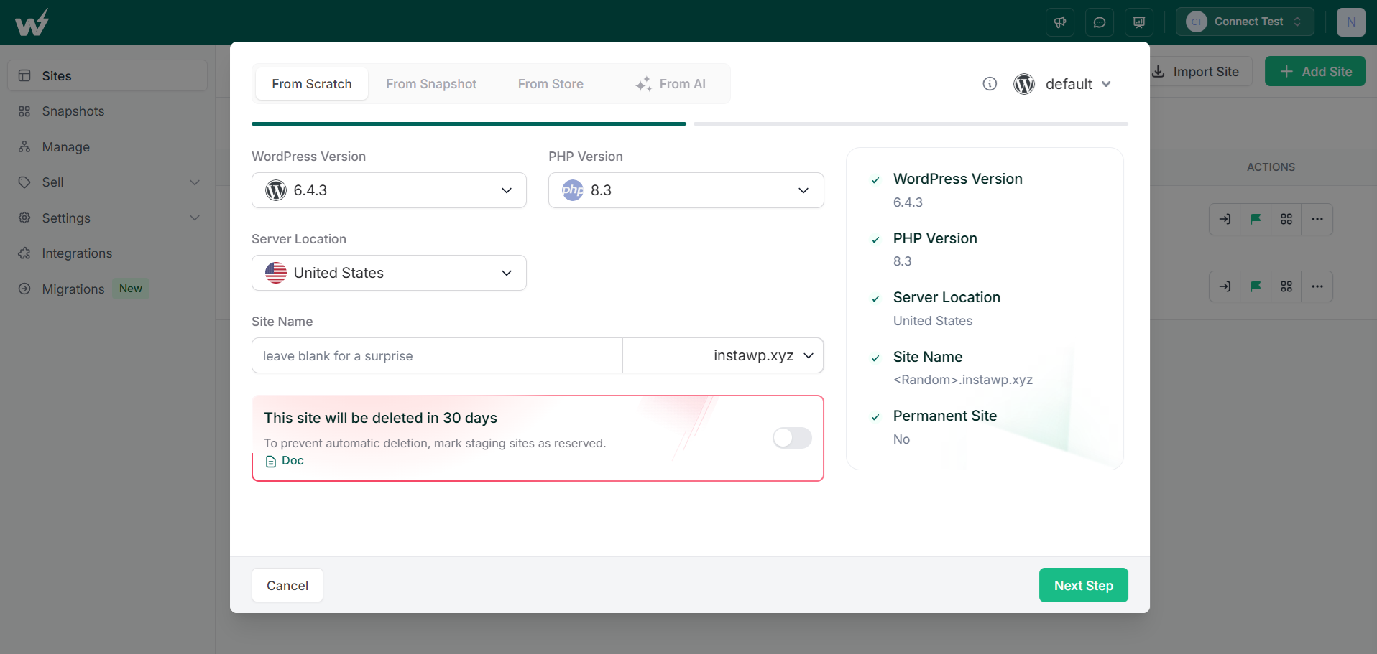This screenshot has height=654, width=1377.
Task: Switch to the From AI tab
Action: point(671,84)
